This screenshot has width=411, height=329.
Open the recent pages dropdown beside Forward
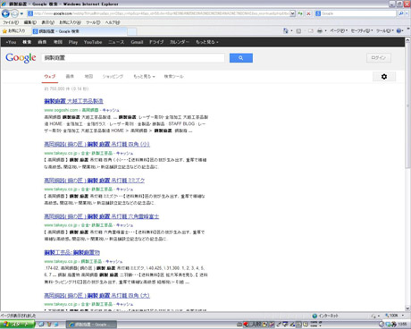pos(21,13)
